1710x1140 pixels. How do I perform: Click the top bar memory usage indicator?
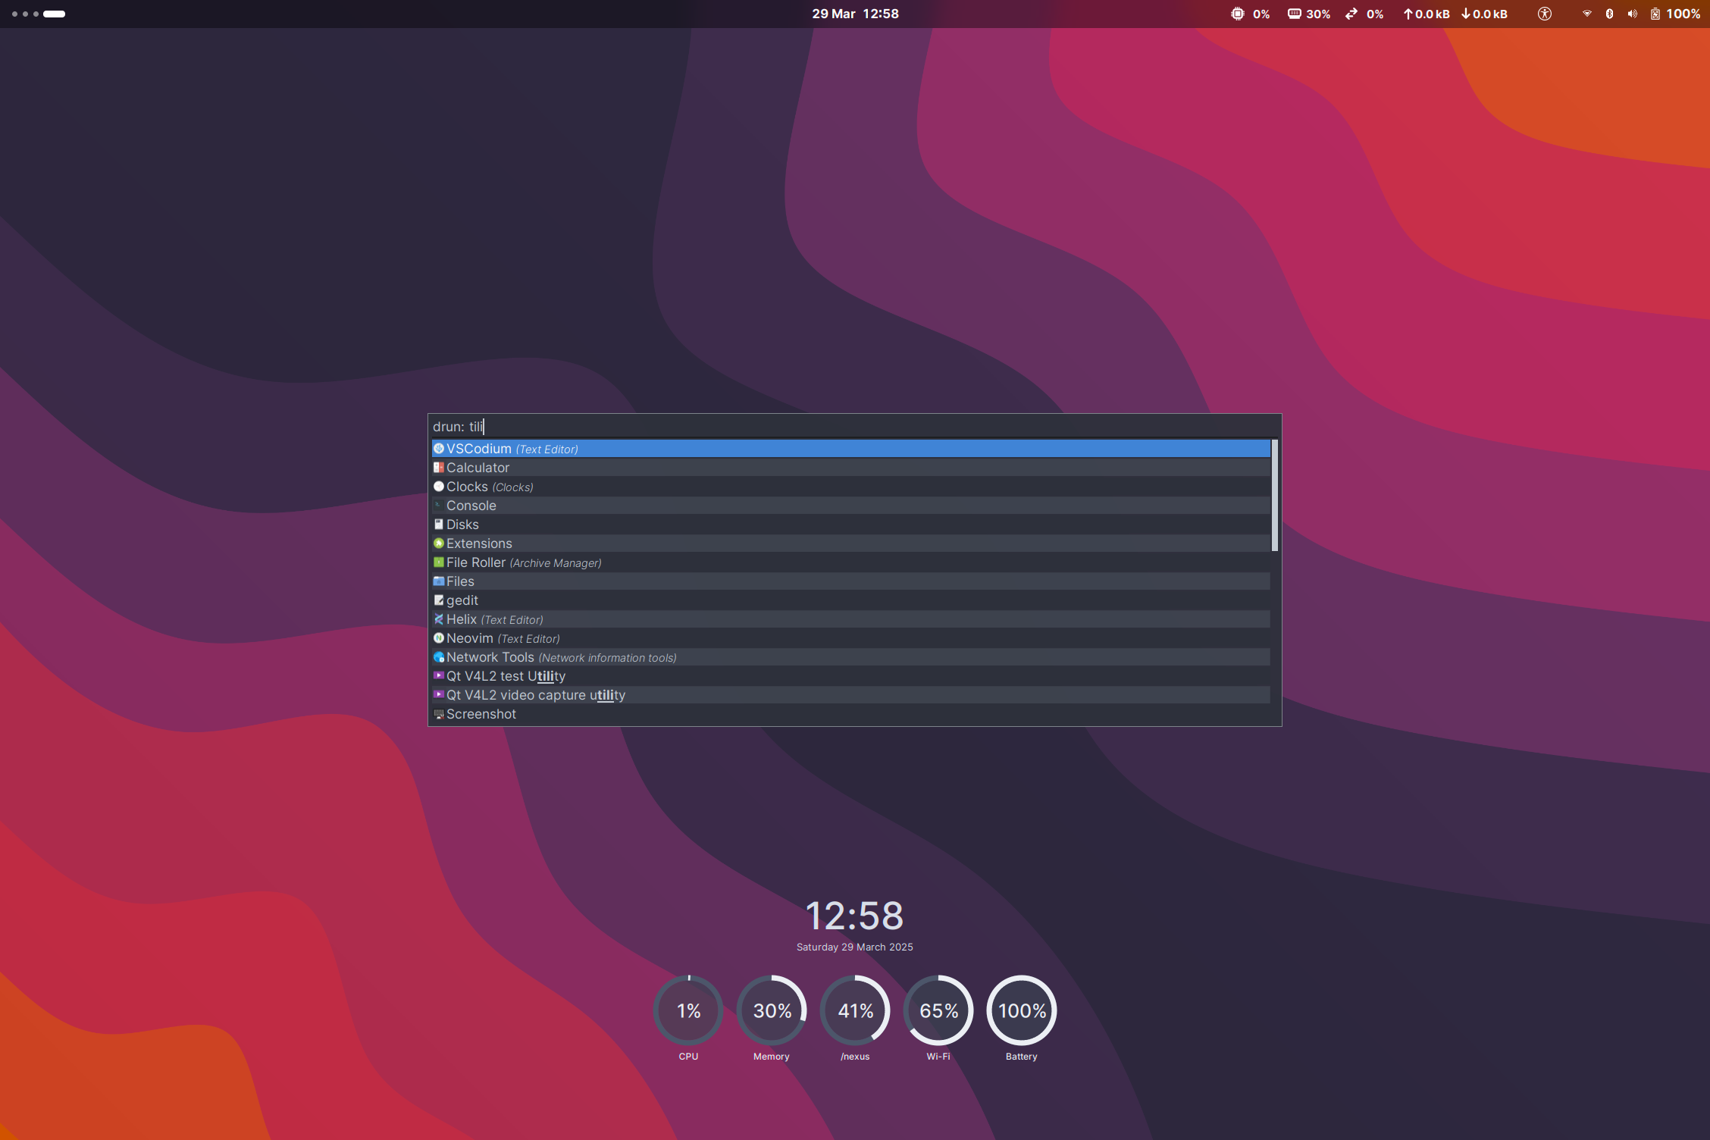point(1309,14)
